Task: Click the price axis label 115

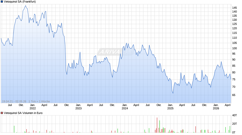Action: coord(235,33)
